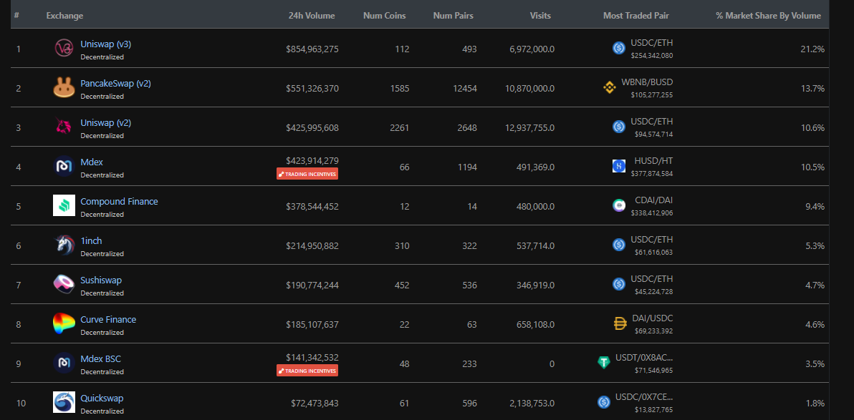Open the Quickswap exchange link
854x420 pixels.
(x=102, y=399)
